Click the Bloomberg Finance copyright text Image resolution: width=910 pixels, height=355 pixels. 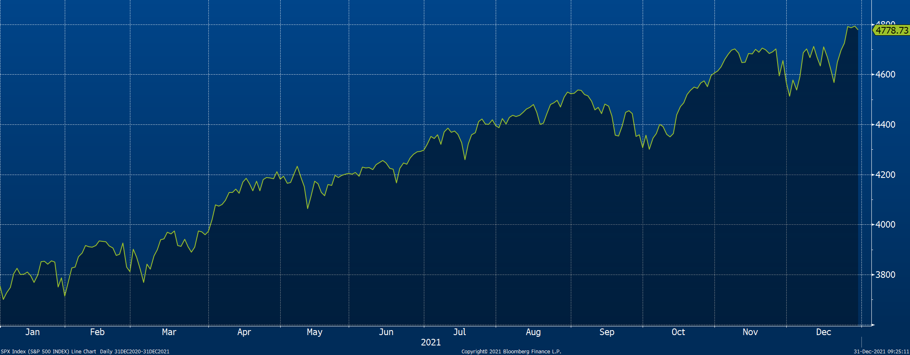point(511,351)
